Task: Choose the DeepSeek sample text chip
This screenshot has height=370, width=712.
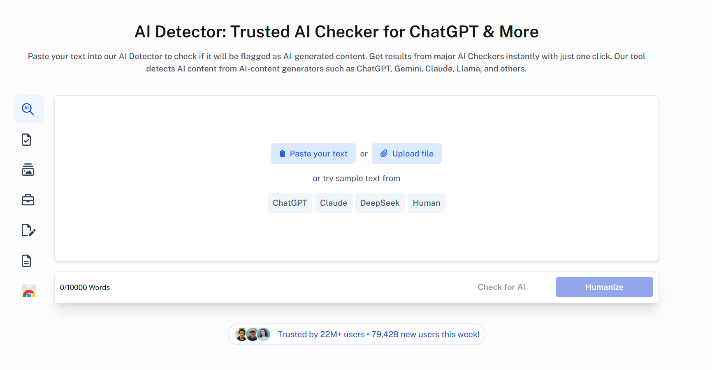Action: (380, 202)
